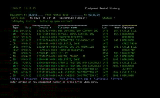Select option field for B&S CONSTRUCTION COMPANY row
Viewport: 160px width, 98px height.
click(x=10, y=31)
